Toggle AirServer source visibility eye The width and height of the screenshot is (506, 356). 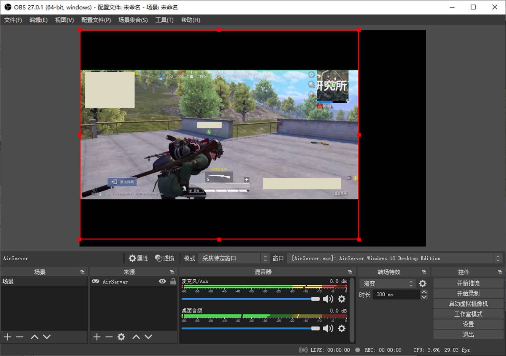tap(162, 282)
